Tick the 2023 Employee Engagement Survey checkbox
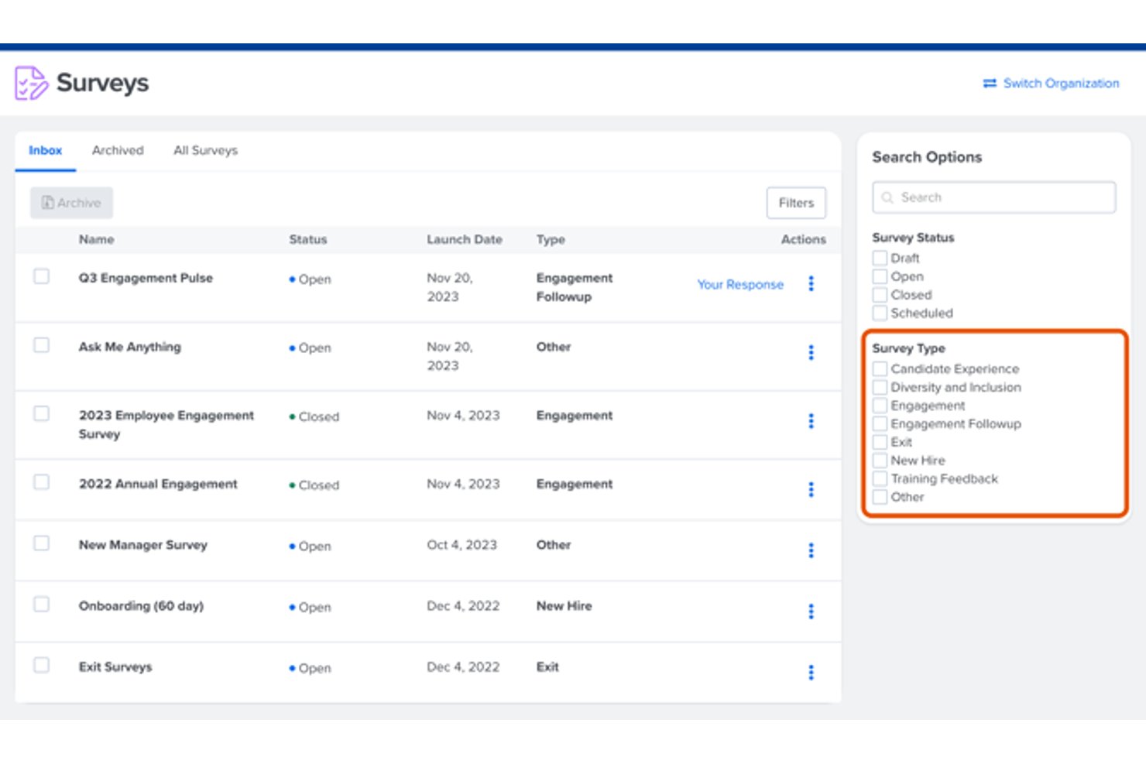Viewport: 1146px width, 764px height. click(41, 413)
